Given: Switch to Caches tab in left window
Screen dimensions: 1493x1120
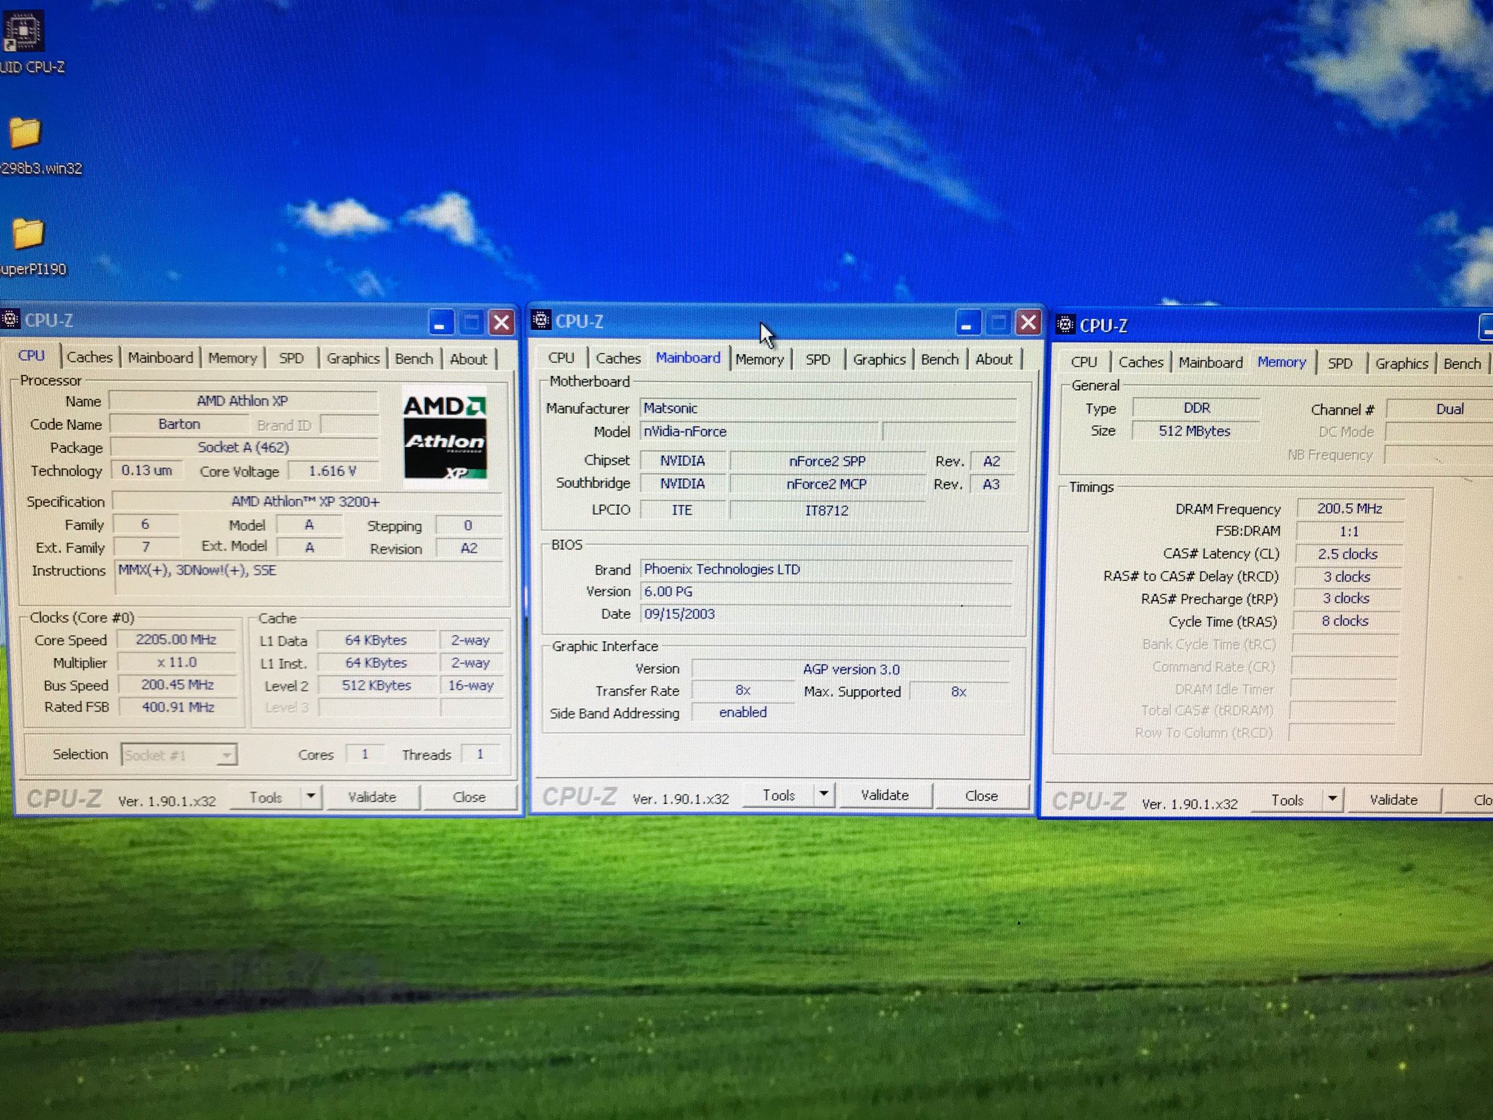Looking at the screenshot, I should click(90, 357).
